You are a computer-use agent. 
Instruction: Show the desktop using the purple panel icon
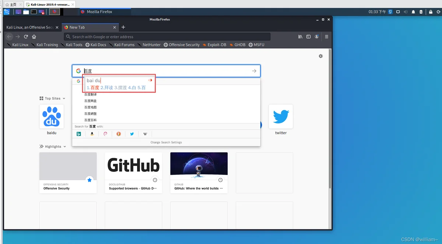18,12
